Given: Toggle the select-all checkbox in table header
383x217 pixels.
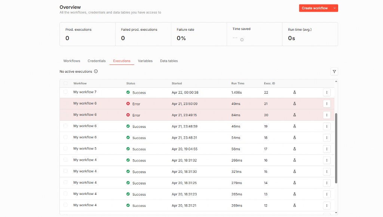Looking at the screenshot, I should pyautogui.click(x=65, y=83).
